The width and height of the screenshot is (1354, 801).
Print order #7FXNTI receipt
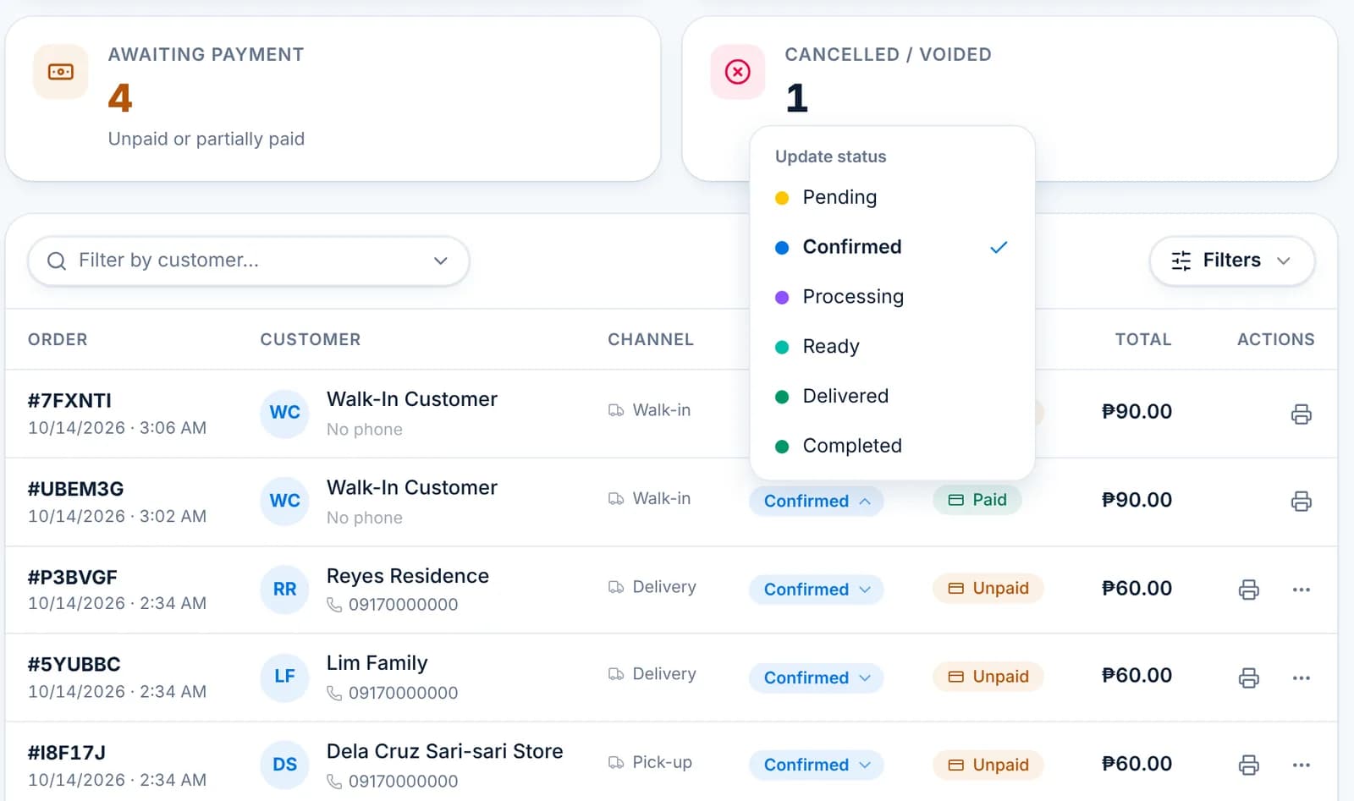[x=1301, y=414]
